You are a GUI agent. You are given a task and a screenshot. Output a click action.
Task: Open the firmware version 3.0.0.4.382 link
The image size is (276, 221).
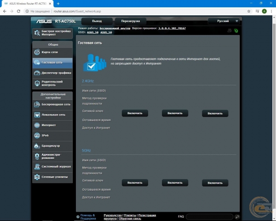(x=168, y=28)
